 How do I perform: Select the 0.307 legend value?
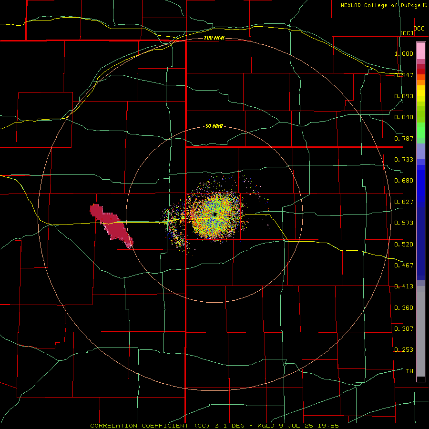(x=404, y=328)
